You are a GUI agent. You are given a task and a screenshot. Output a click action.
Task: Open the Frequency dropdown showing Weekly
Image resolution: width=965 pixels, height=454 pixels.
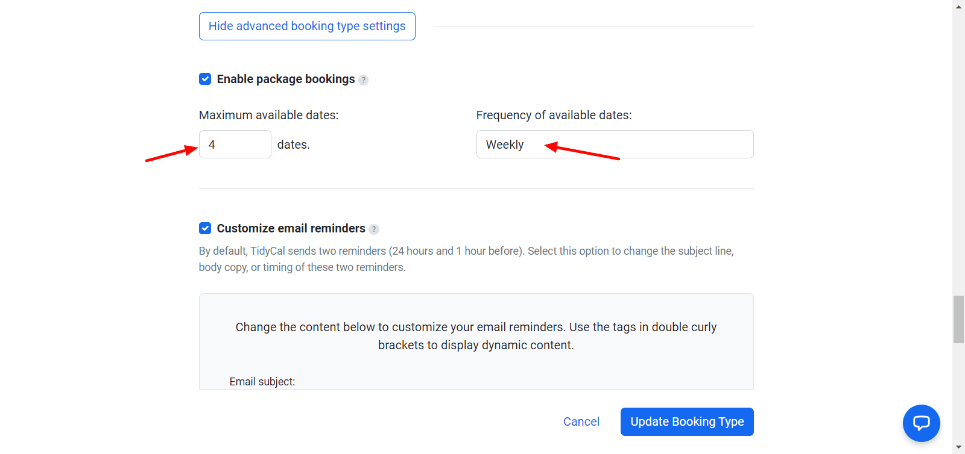[x=615, y=145]
